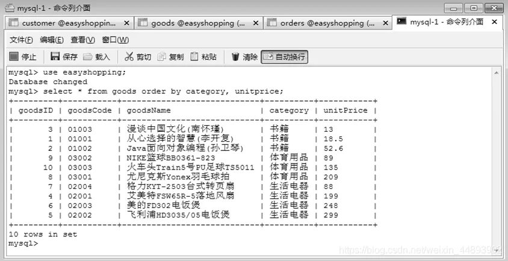Click goods name 飞利浦HD3035/05电饭煲
The width and height of the screenshot is (508, 261).
coord(178,215)
